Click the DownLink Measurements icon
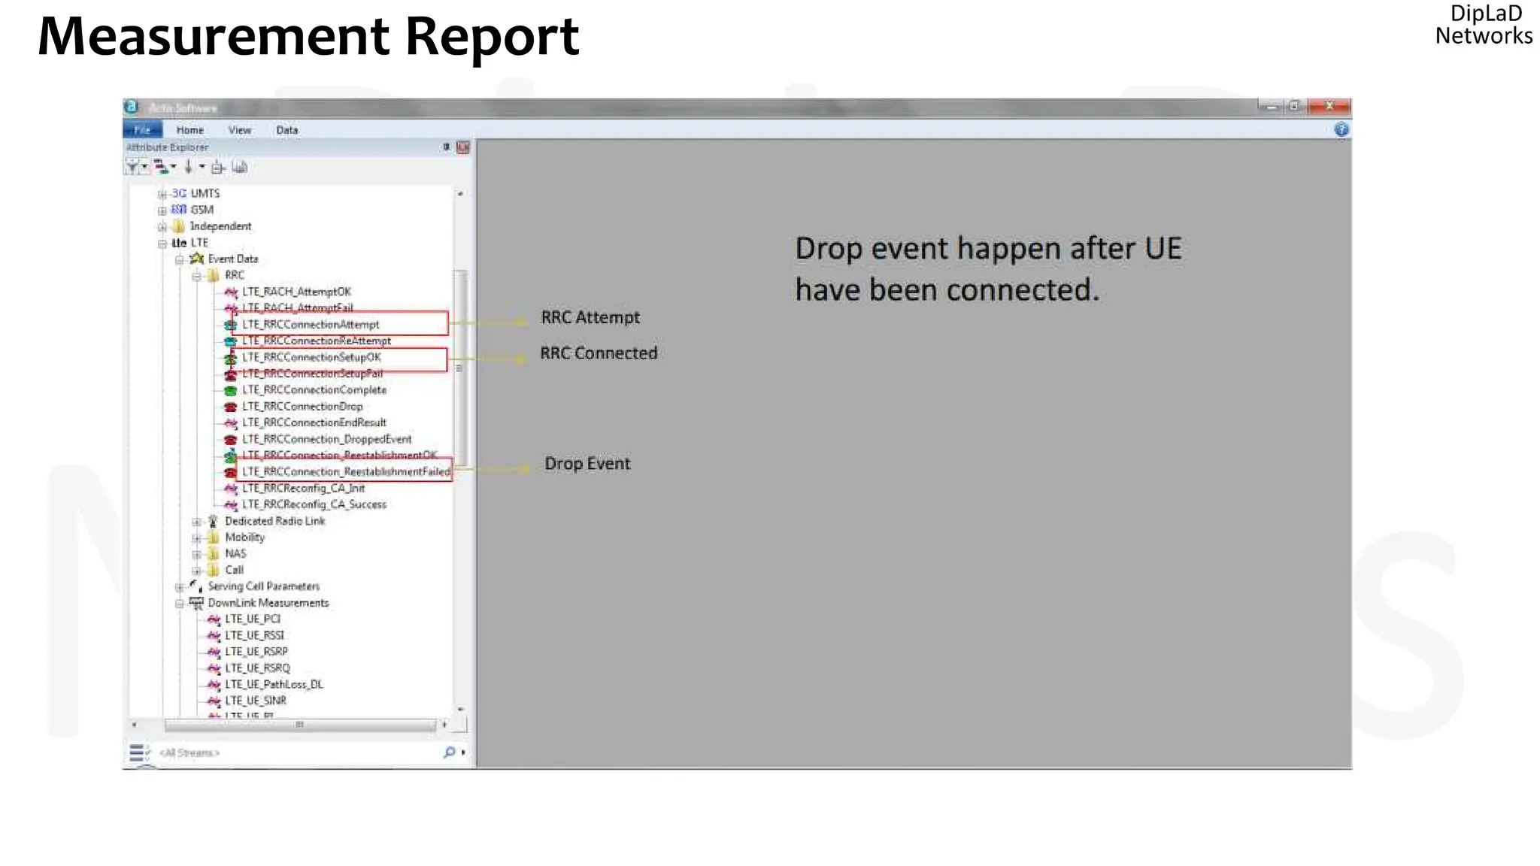This screenshot has width=1540, height=866. [196, 603]
